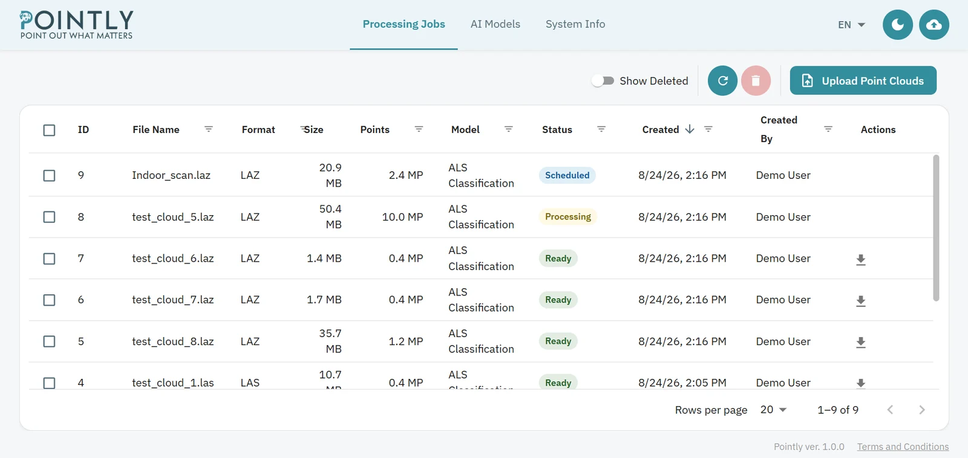Select the checkbox for test_cloud_5.laz
This screenshot has width=968, height=458.
[x=50, y=217]
